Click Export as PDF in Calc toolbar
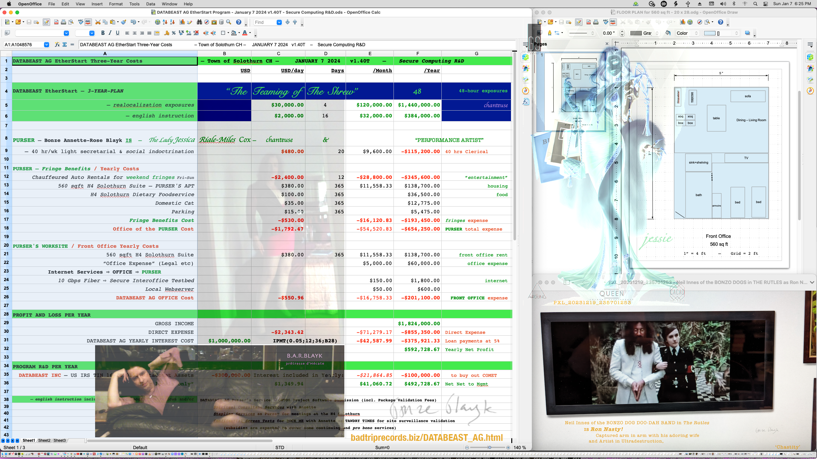The image size is (817, 459). click(x=56, y=22)
